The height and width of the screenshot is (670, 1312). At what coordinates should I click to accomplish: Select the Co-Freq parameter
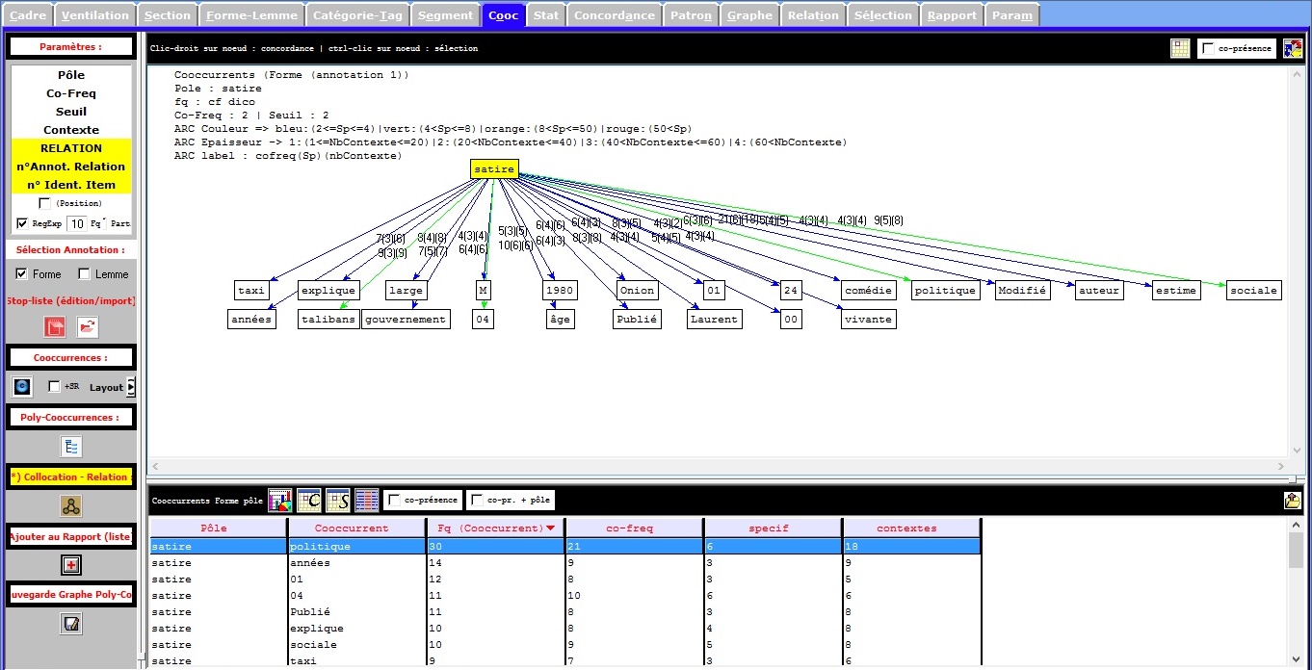pos(71,92)
